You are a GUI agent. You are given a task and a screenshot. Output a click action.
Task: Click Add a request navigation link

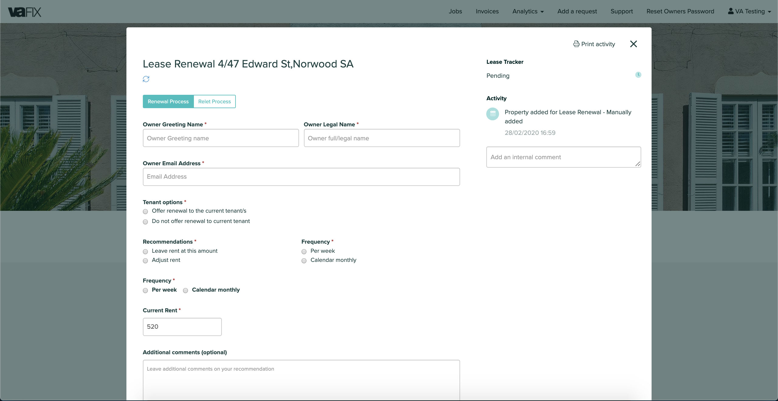(577, 11)
